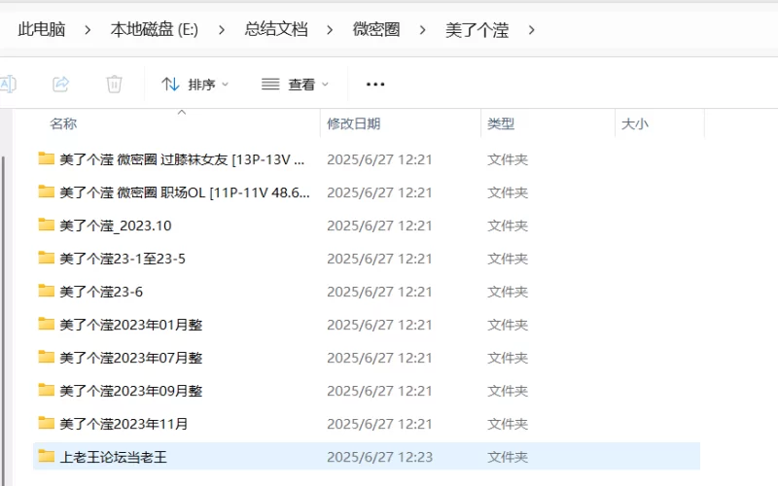Go to 总结文档 in breadcrumb
This screenshot has width=778, height=486.
276,30
